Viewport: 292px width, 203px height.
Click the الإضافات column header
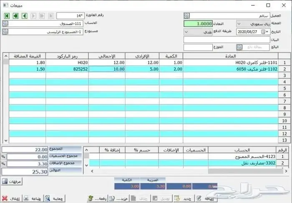[171, 150]
